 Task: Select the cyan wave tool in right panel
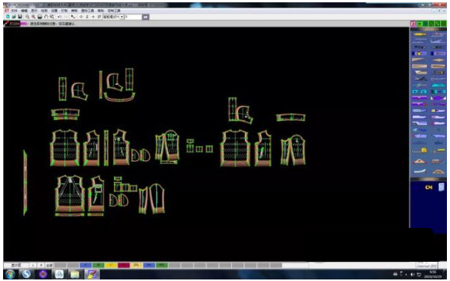click(x=438, y=85)
